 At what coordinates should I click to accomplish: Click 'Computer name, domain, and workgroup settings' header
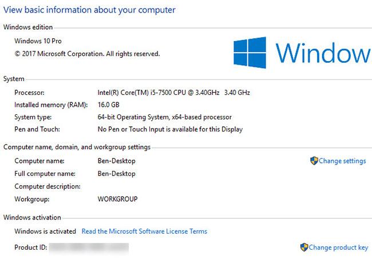[77, 147]
